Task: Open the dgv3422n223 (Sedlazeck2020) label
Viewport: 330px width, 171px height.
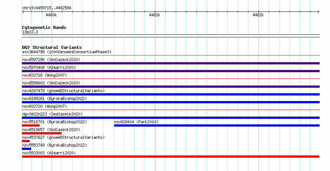Action: [x=52, y=114]
